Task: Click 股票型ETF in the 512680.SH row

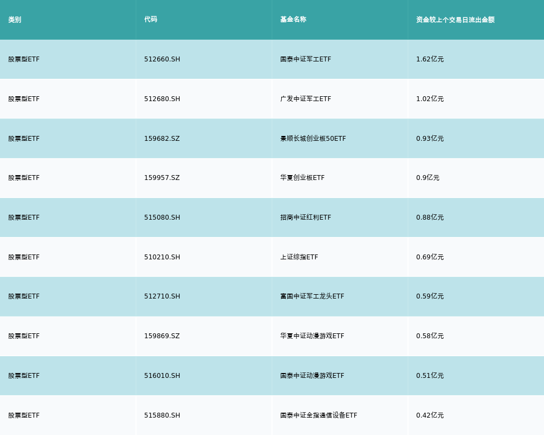Action: tap(24, 99)
